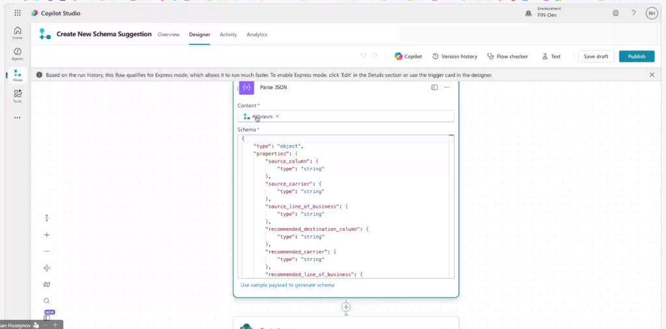
Task: Open Version history
Action: pos(455,57)
